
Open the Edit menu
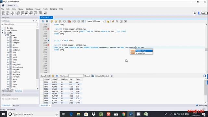(x=8, y=9)
